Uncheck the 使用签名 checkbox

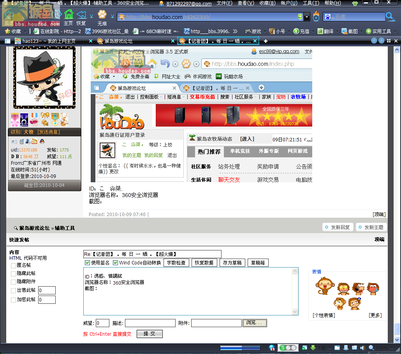(88, 263)
